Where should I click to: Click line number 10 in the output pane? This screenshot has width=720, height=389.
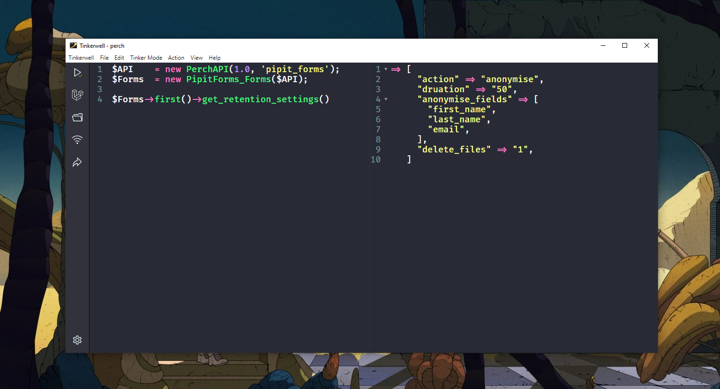[x=376, y=160]
